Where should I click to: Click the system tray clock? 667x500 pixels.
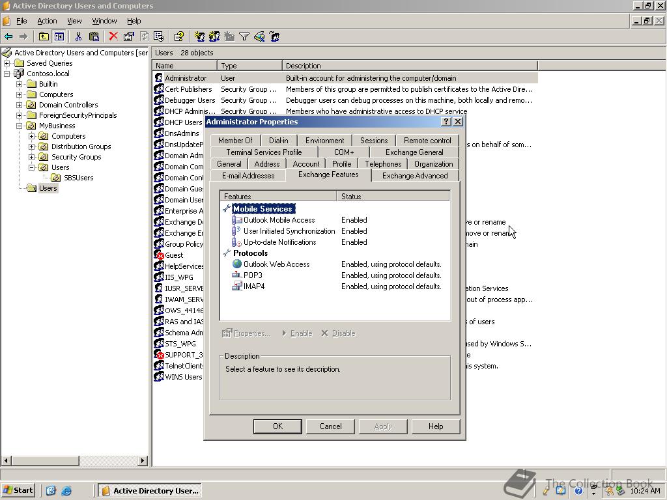[x=645, y=491]
